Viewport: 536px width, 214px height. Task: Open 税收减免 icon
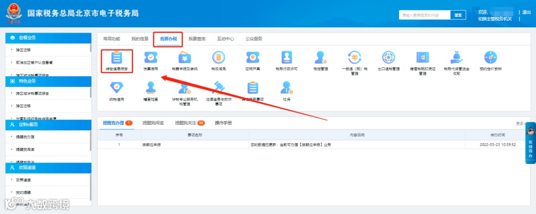[218, 57]
